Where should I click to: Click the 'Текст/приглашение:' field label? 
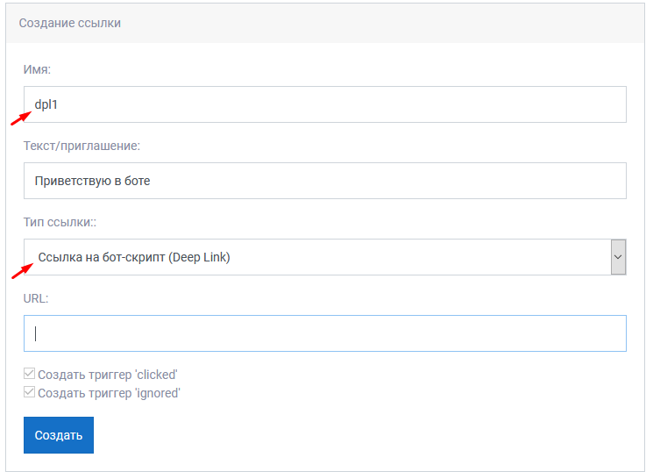pyautogui.click(x=82, y=146)
